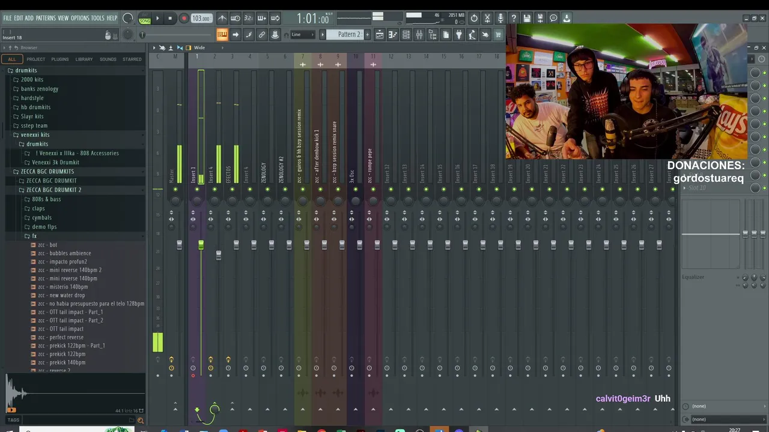Open the FILE menu
Viewport: 769px width, 432px height.
tap(7, 19)
